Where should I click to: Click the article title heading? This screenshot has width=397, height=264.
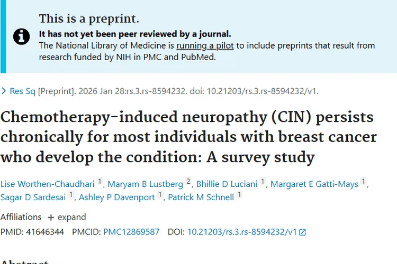coord(188,137)
